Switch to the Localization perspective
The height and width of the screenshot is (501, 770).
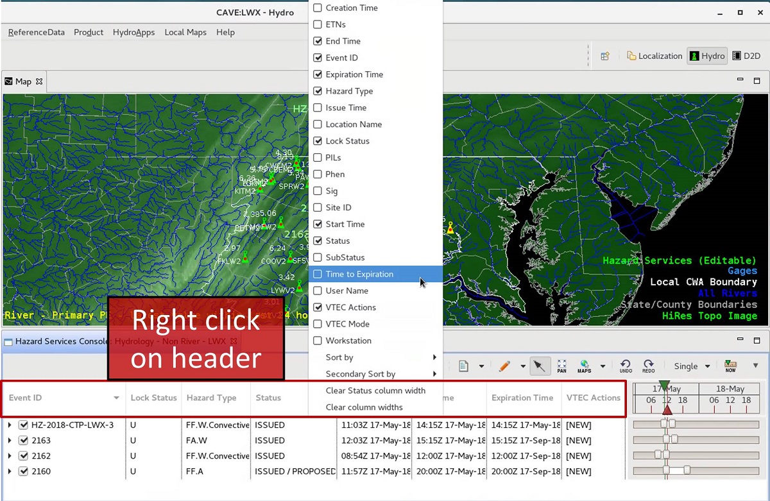[654, 56]
